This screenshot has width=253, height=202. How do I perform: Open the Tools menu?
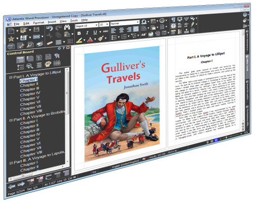(x=74, y=21)
